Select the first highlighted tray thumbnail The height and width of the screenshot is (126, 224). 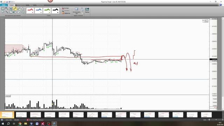(x=7, y=115)
